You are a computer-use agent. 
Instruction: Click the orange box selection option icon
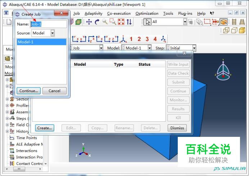coord(223,22)
